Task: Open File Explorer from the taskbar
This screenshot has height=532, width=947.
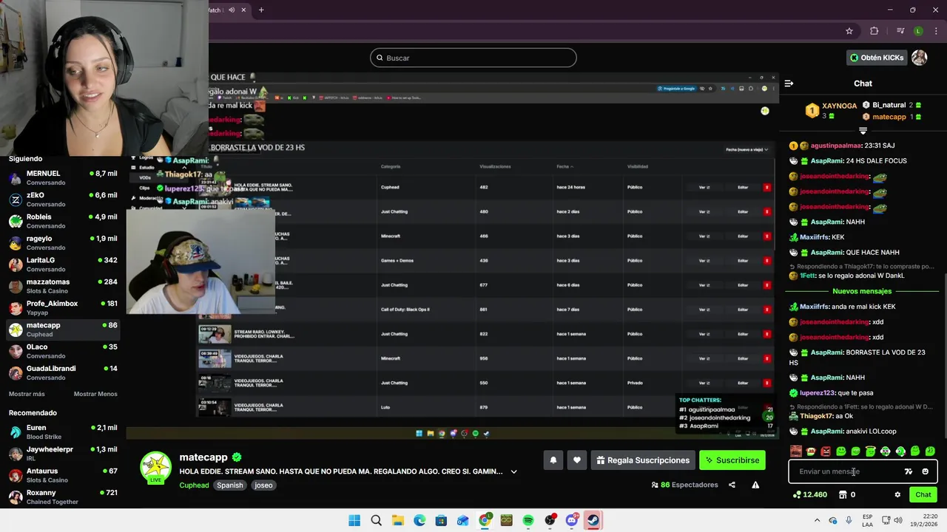Action: click(x=397, y=520)
